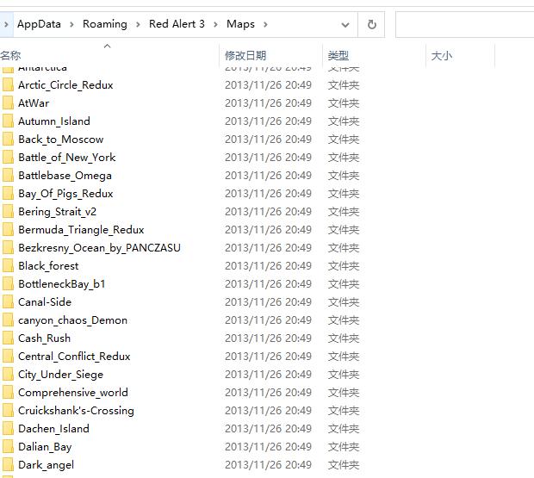This screenshot has height=478, width=534.
Task: Navigate to Red Alert 3 breadcrumb
Action: click(177, 24)
